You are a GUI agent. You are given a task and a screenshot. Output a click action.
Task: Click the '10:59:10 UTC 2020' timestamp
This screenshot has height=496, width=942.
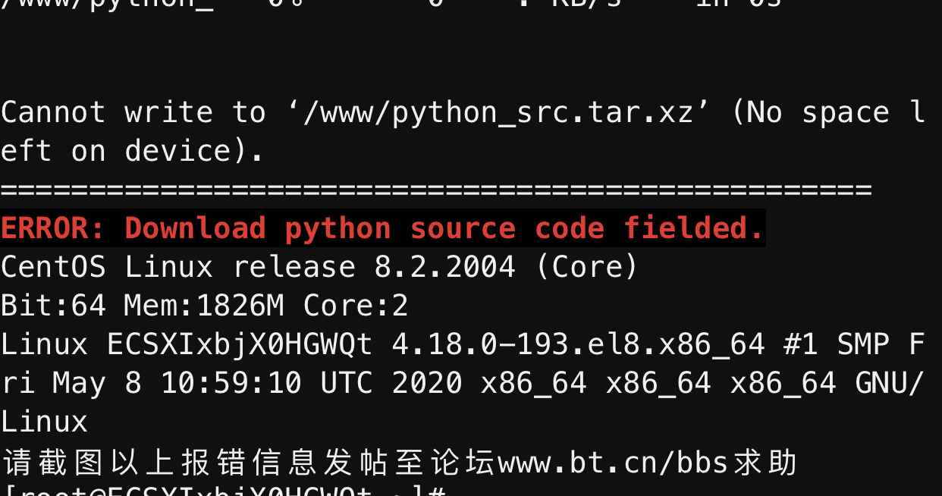[311, 383]
